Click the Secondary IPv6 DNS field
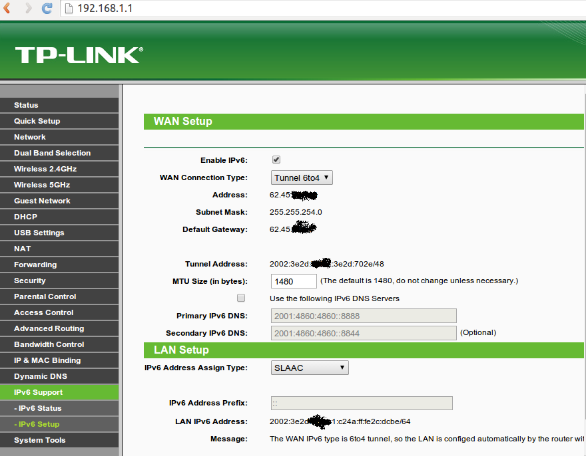This screenshot has height=456, width=586. 364,333
